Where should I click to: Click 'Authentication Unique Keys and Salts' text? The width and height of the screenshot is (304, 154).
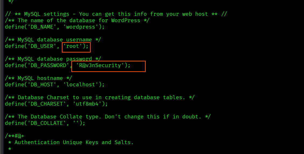pos(74,143)
